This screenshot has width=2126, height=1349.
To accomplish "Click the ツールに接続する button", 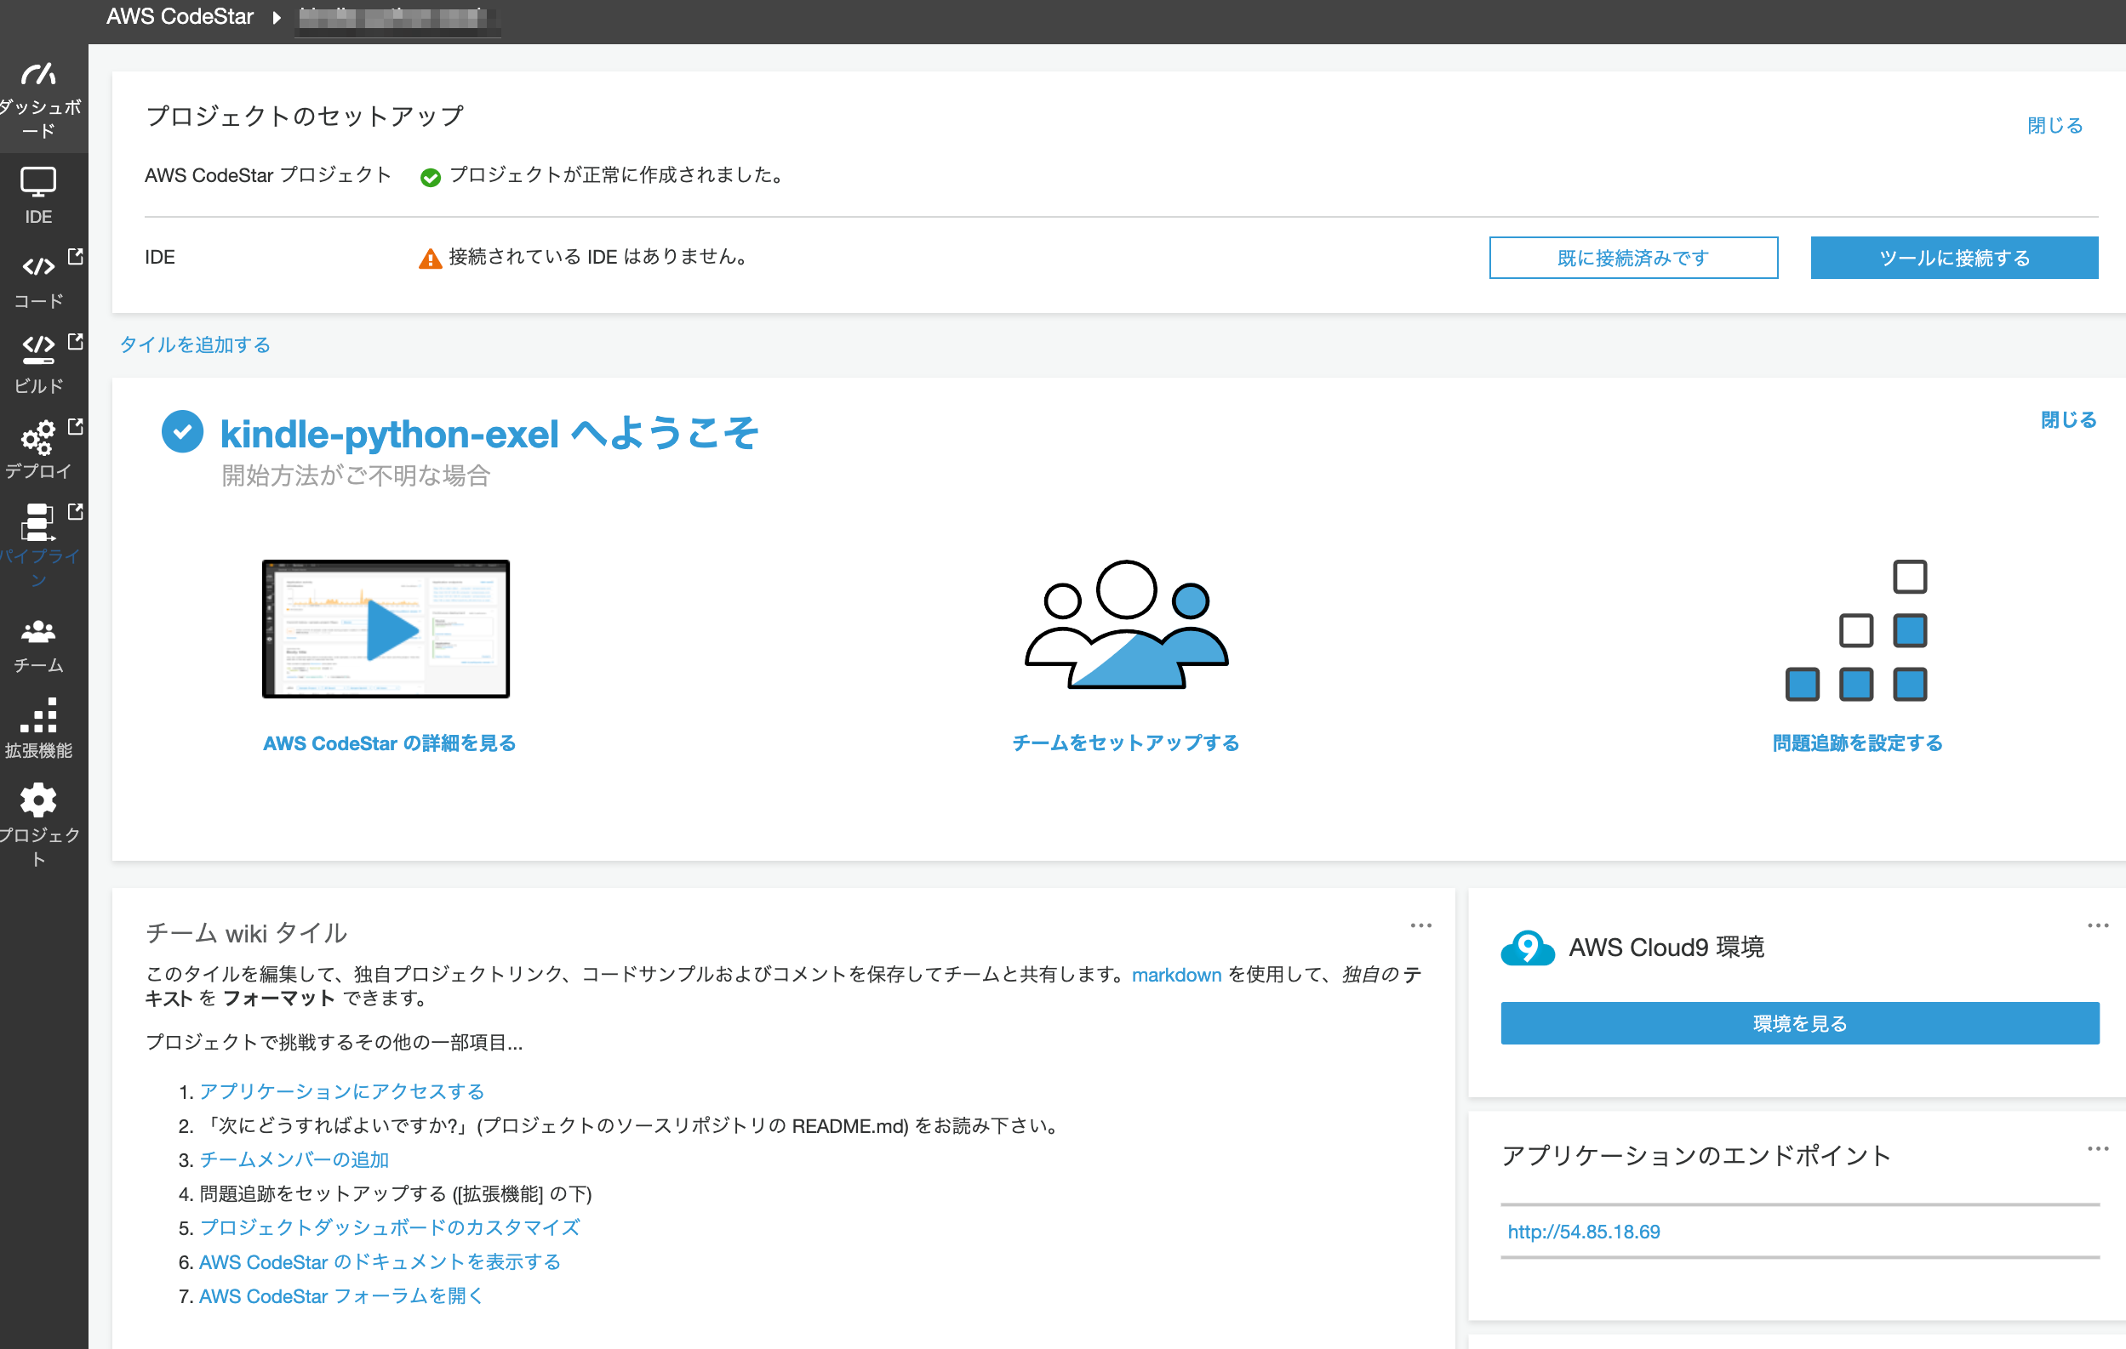I will pos(1954,258).
